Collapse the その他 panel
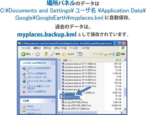The height and width of the screenshot is (115, 146). (x=53, y=101)
